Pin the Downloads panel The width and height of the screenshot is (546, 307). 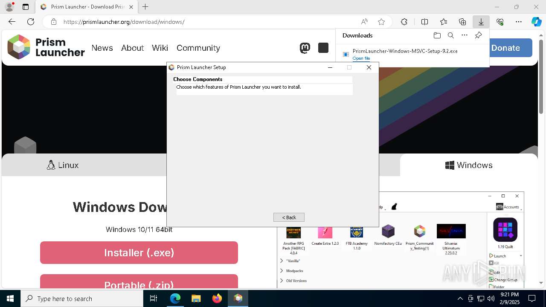478,35
